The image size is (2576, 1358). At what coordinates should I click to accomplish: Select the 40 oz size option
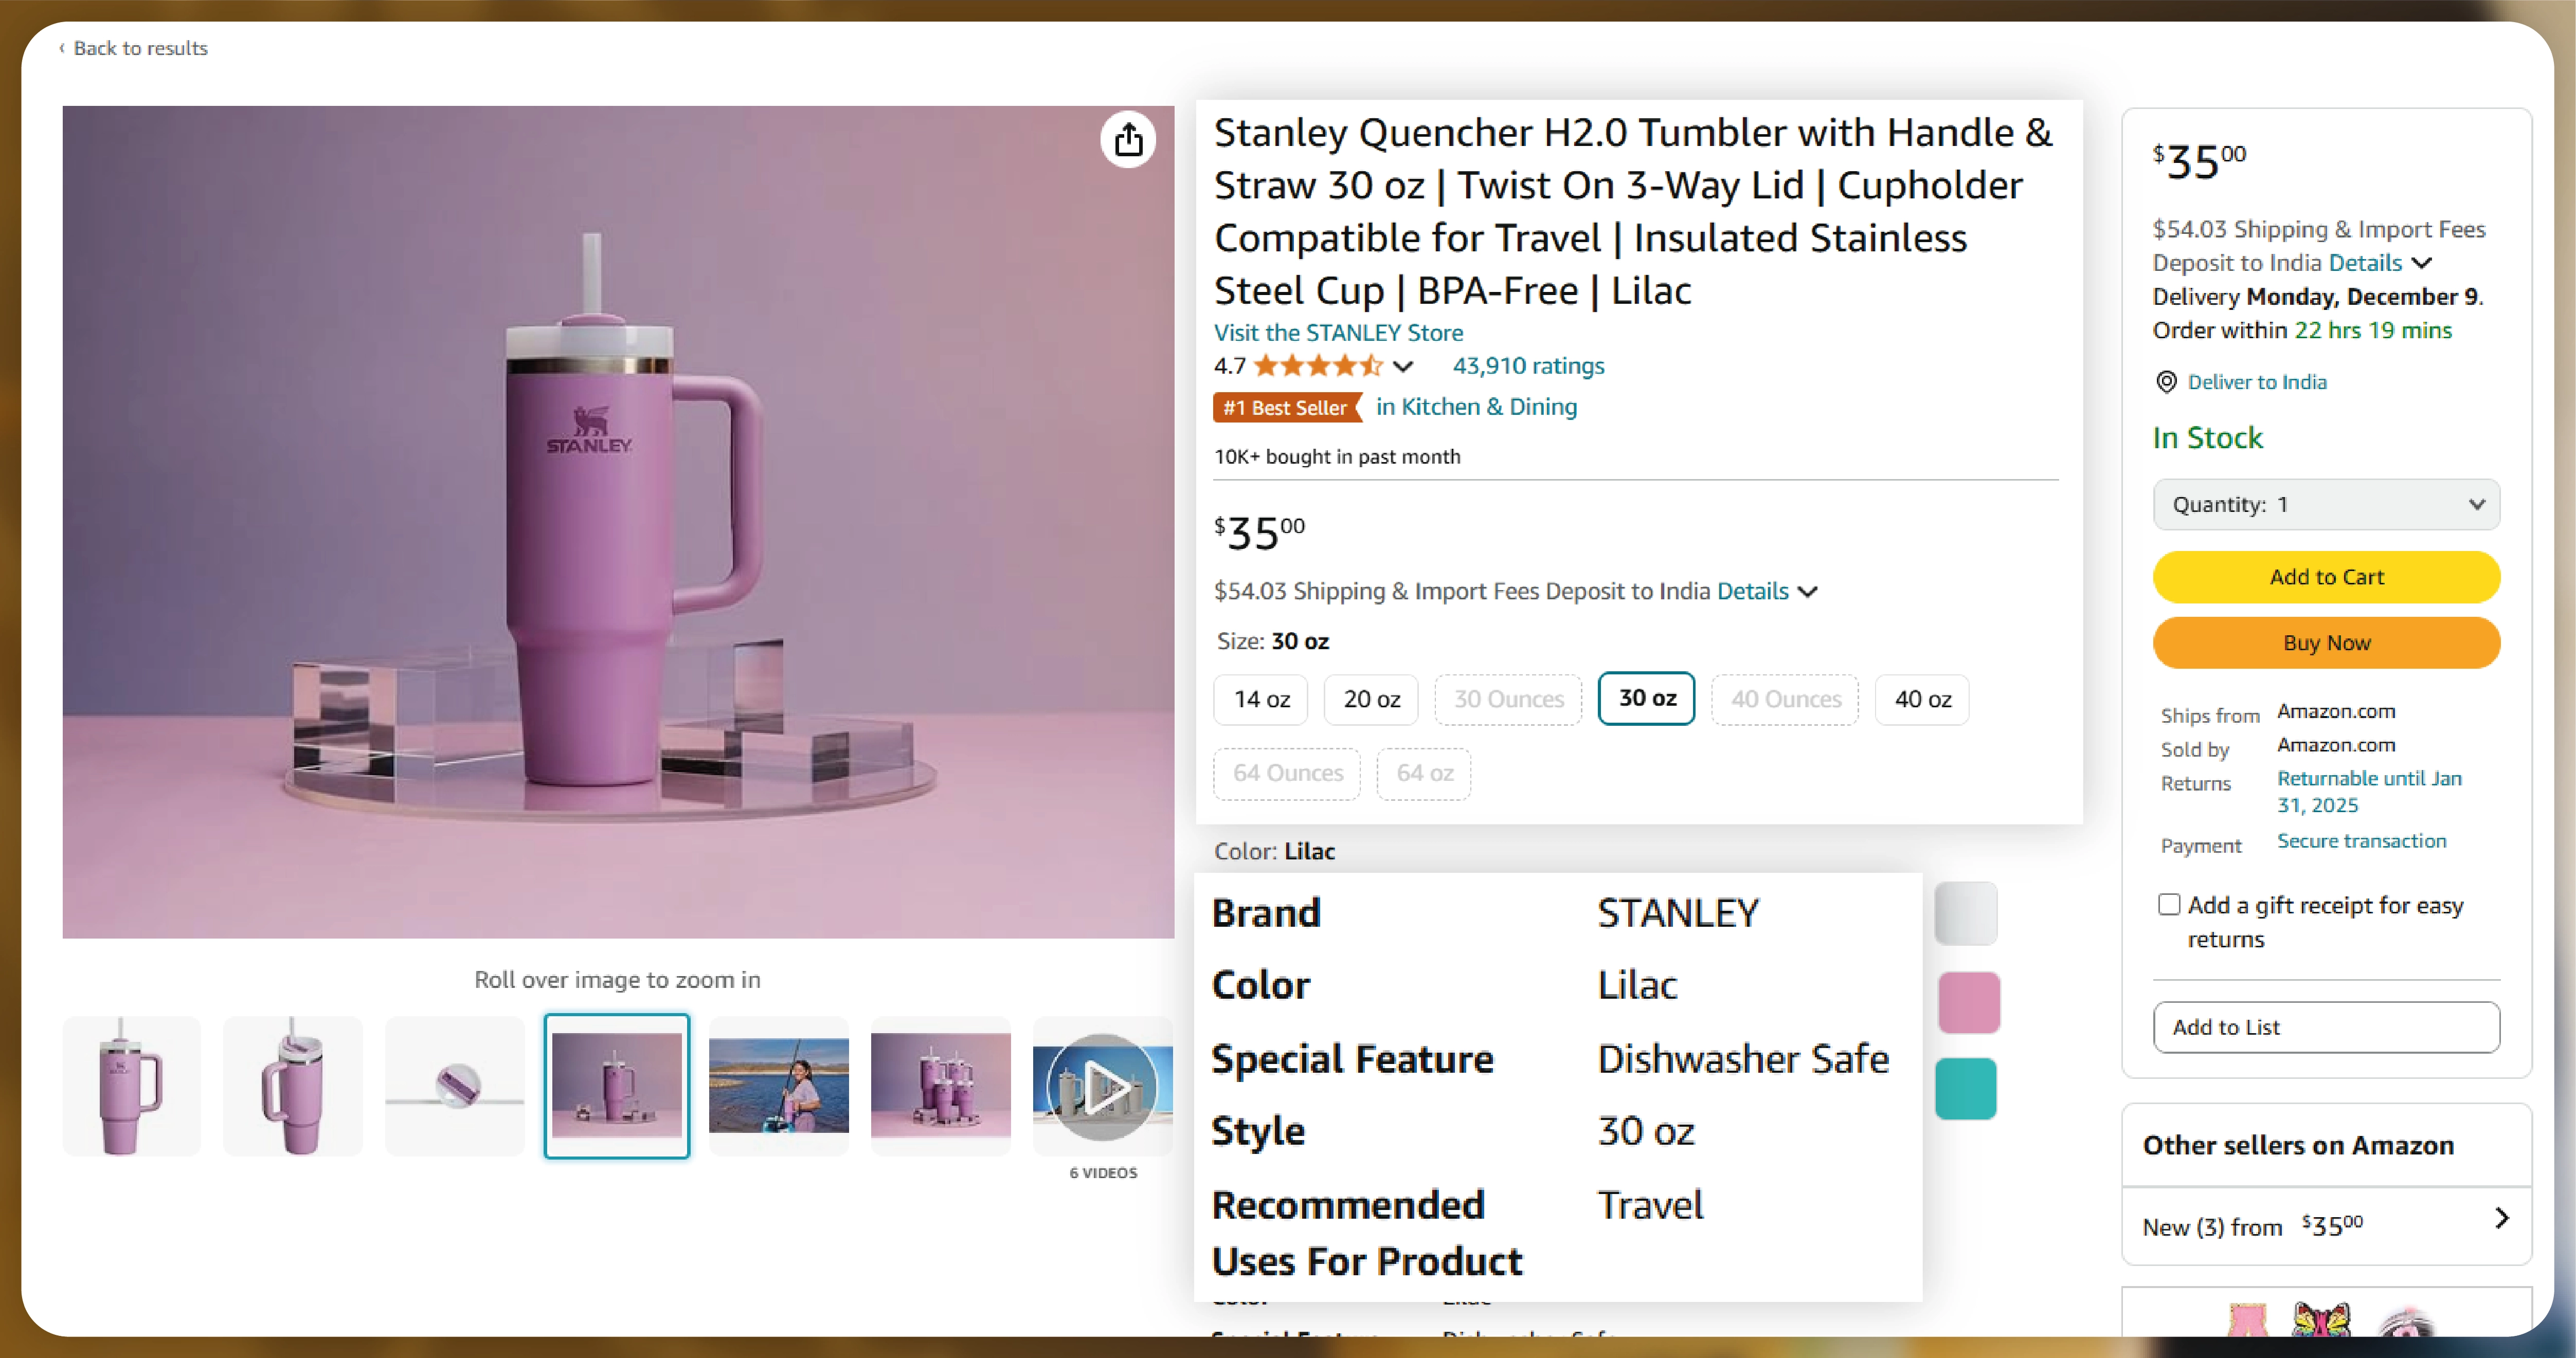pyautogui.click(x=1921, y=699)
